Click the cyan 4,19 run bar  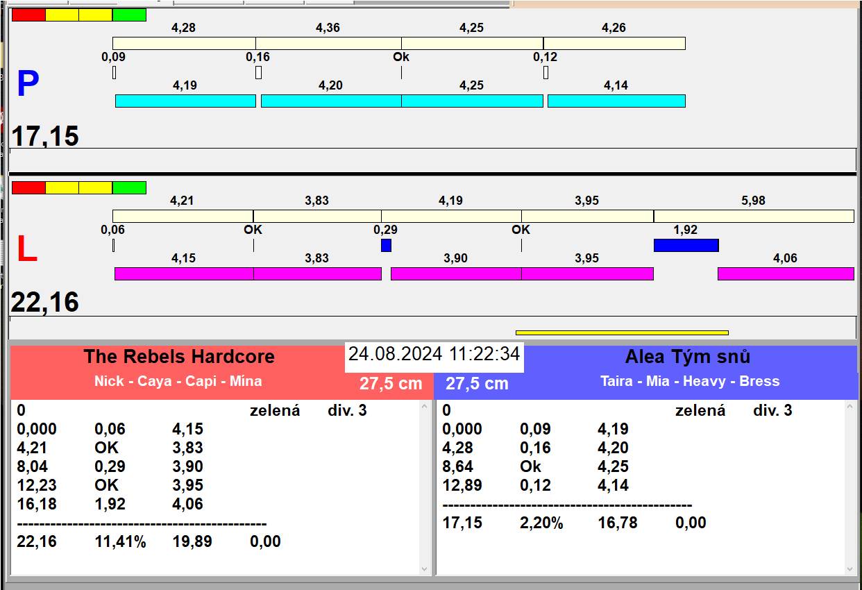pyautogui.click(x=185, y=101)
